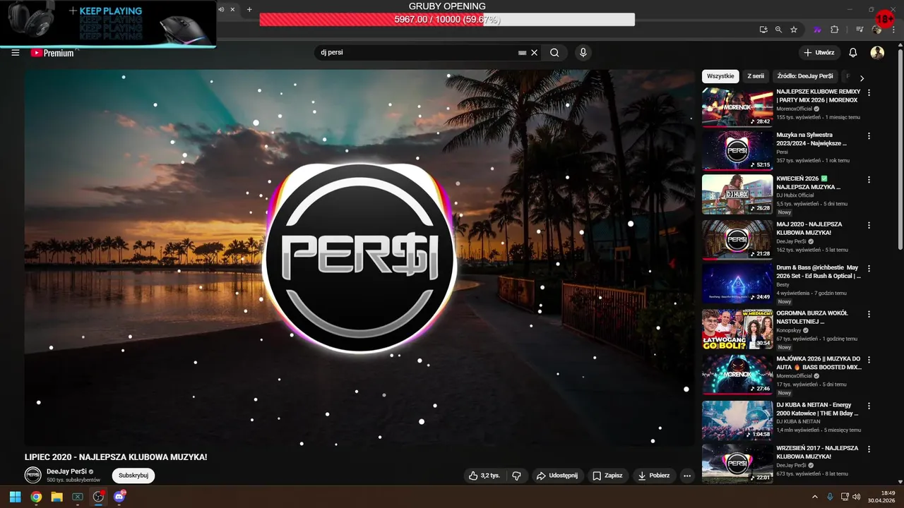Open WRZESIEŃ 2017 NAJLEPSZA KLUBOWA title
The width and height of the screenshot is (904, 508).
tap(817, 452)
